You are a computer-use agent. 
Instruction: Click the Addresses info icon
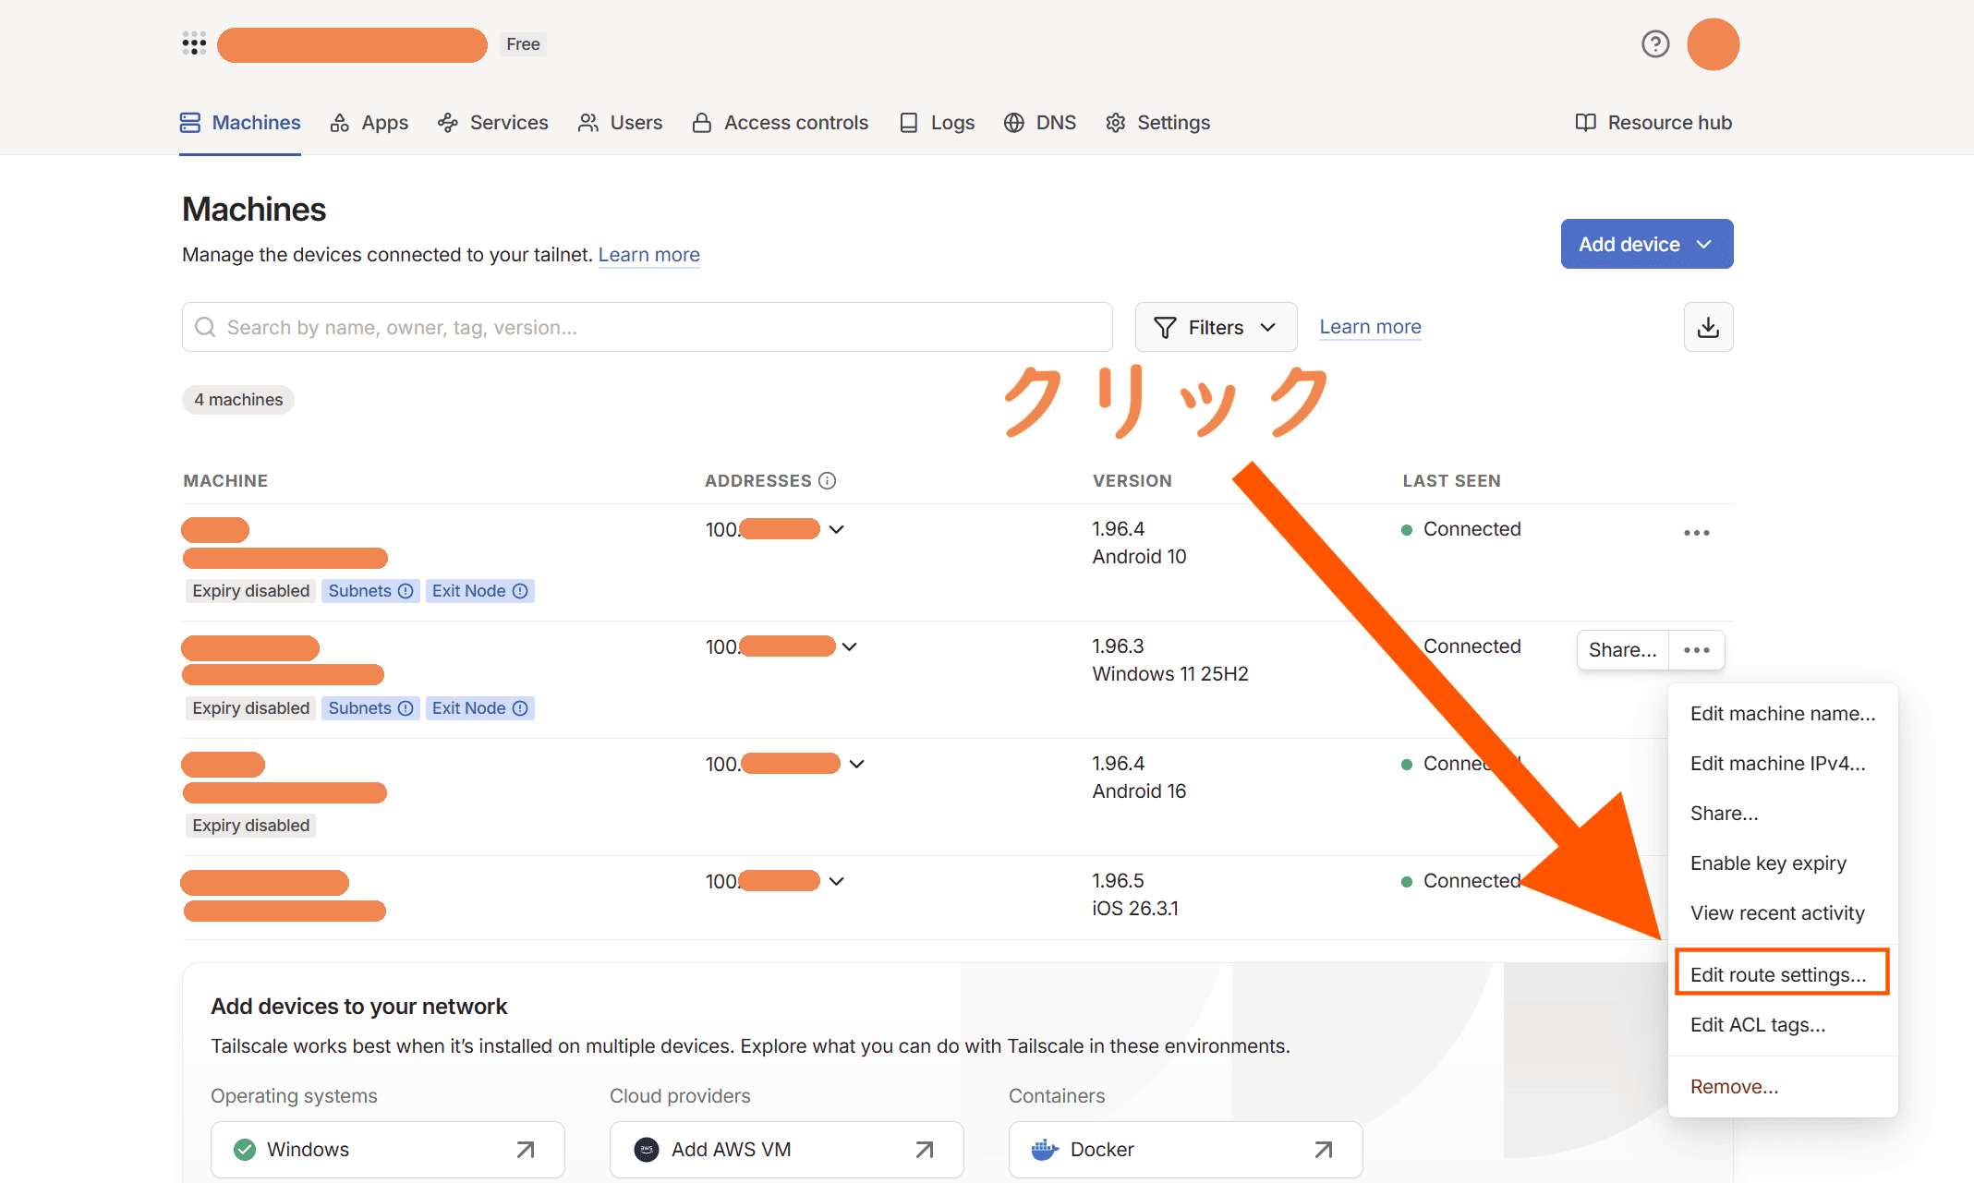click(x=828, y=480)
